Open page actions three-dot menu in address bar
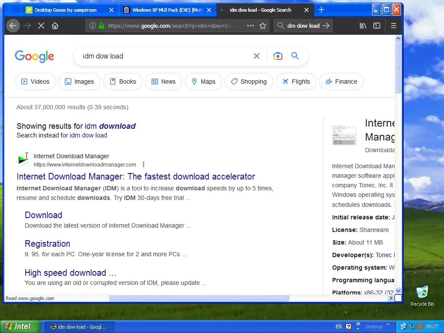The width and height of the screenshot is (444, 333). point(250,26)
